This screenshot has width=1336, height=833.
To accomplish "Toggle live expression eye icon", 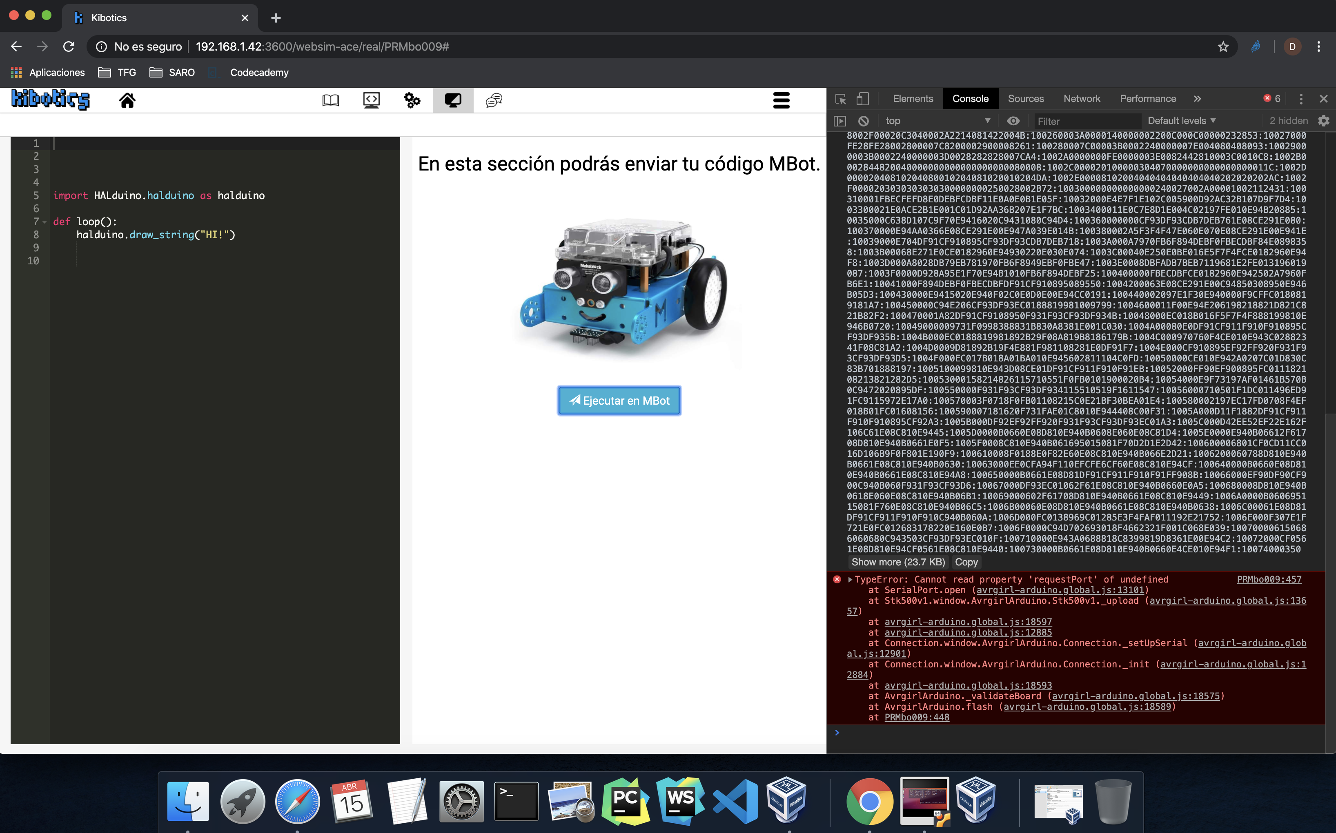I will [x=1013, y=121].
